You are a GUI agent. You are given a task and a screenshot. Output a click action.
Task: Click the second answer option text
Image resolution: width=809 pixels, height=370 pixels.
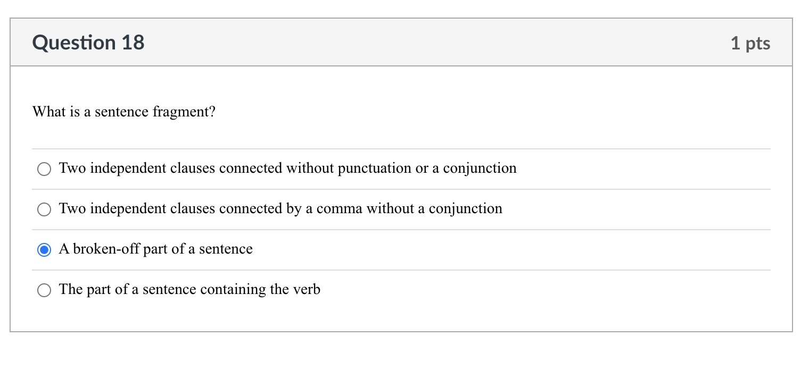point(280,209)
